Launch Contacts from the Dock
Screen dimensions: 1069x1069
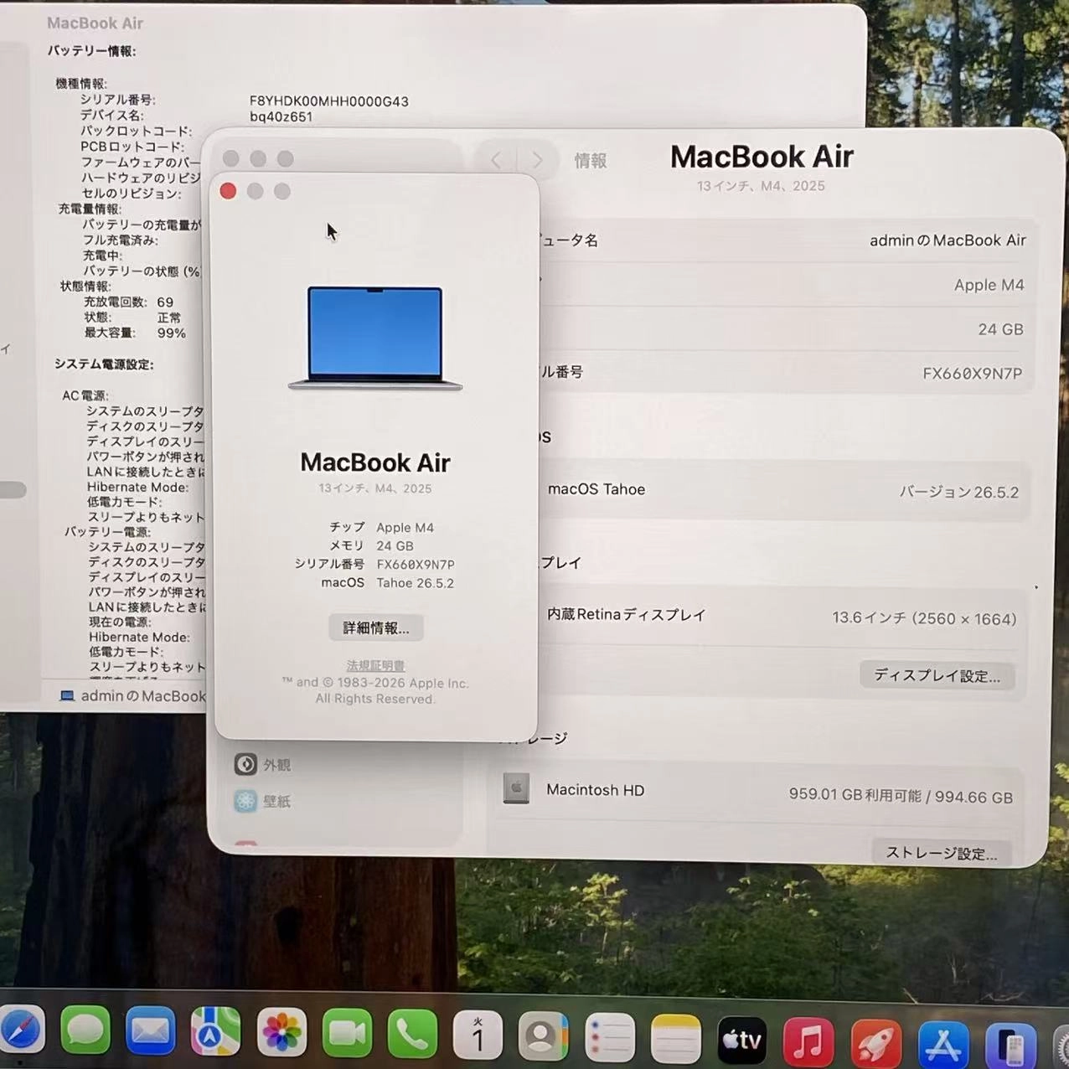point(543,1036)
